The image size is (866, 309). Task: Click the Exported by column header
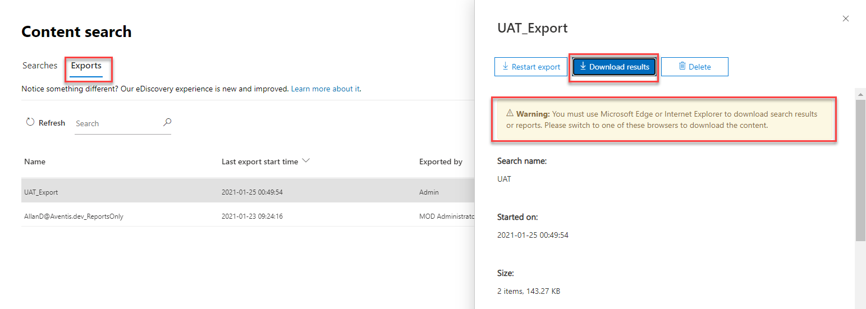(x=441, y=162)
